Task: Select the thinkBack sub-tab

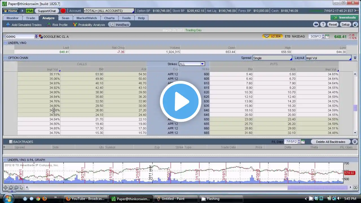Action: coord(120,25)
